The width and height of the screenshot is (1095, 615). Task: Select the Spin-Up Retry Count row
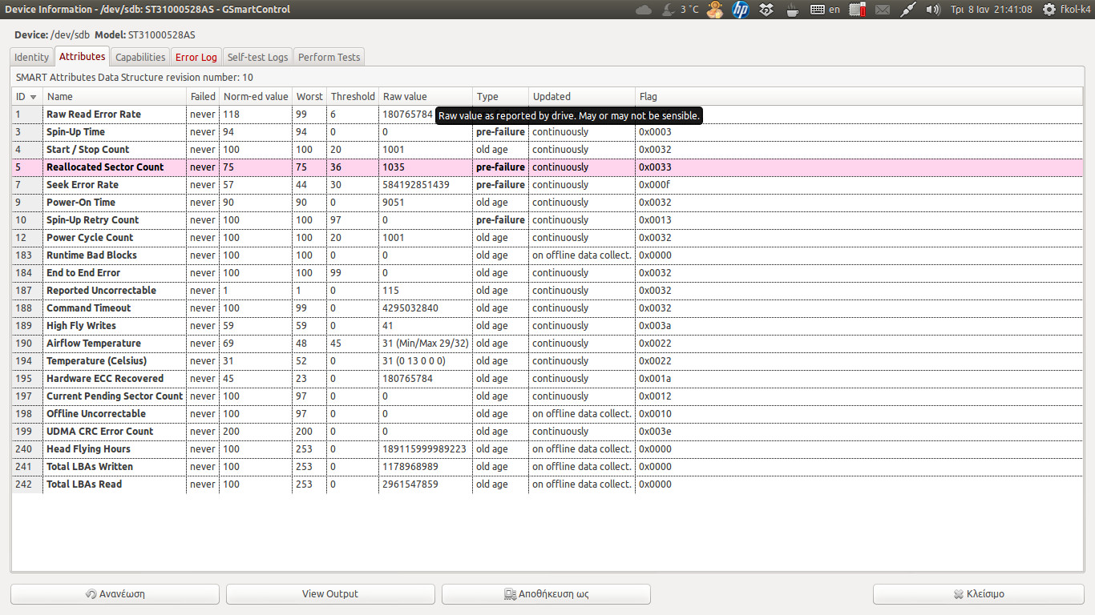[x=547, y=220]
